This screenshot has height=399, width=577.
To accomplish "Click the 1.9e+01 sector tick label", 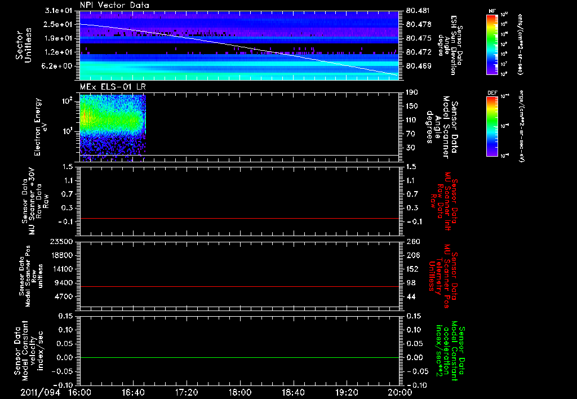I will pyautogui.click(x=57, y=38).
